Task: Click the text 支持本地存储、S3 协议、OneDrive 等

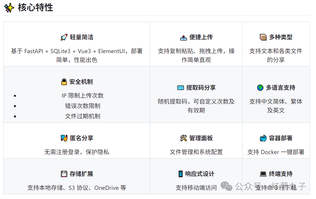Action: (76, 188)
